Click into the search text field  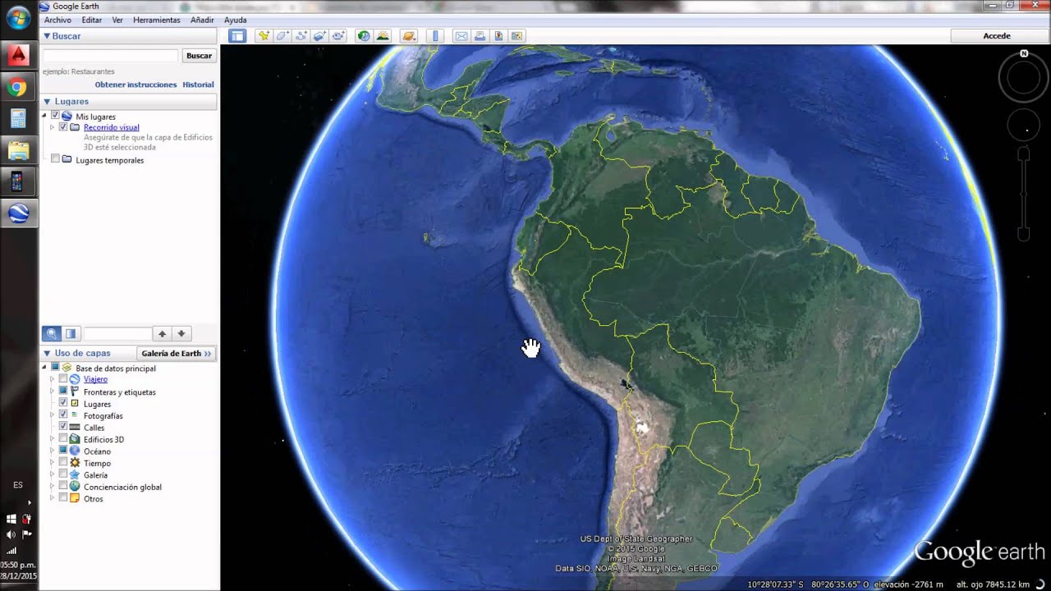pyautogui.click(x=110, y=56)
